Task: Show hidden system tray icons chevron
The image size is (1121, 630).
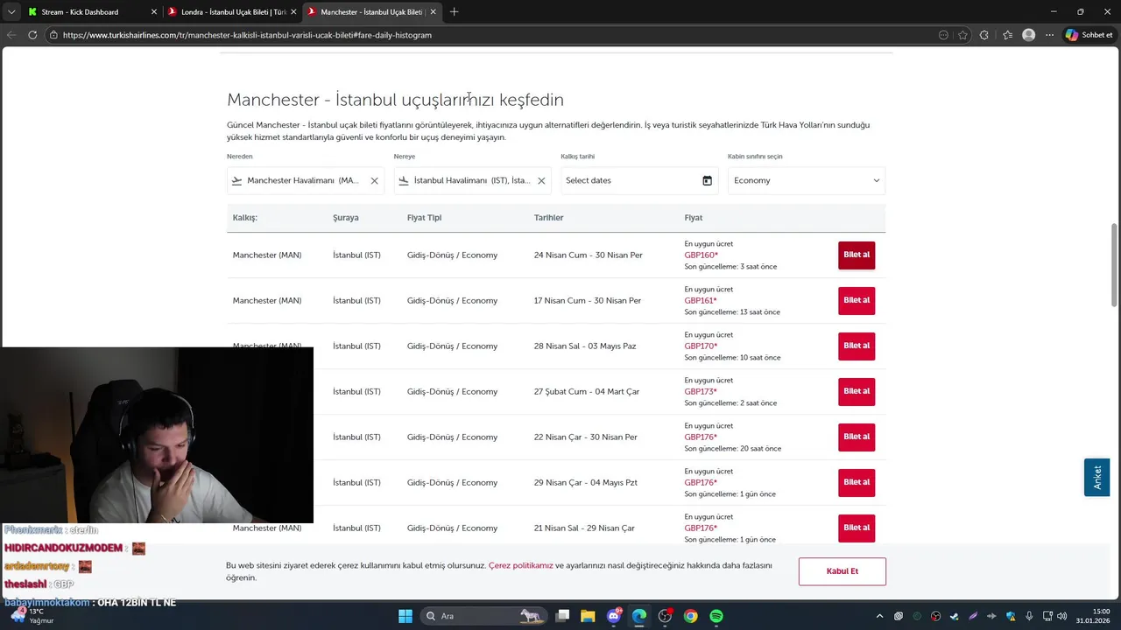Action: tap(879, 616)
